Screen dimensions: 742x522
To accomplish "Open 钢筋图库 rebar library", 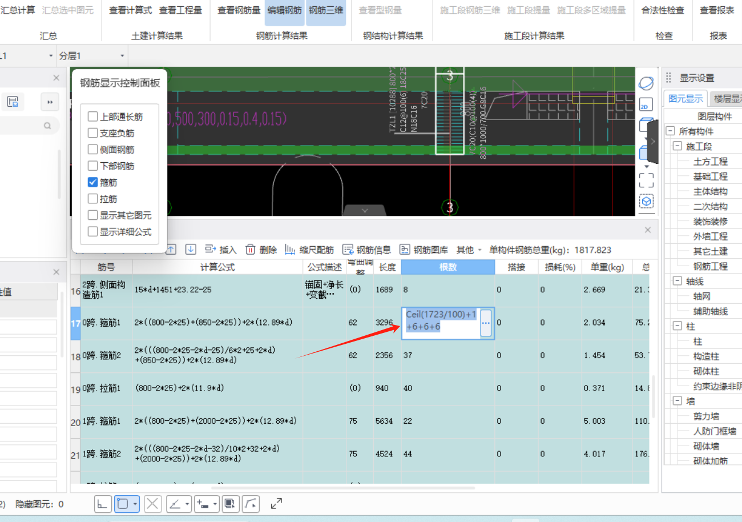I will [x=424, y=250].
